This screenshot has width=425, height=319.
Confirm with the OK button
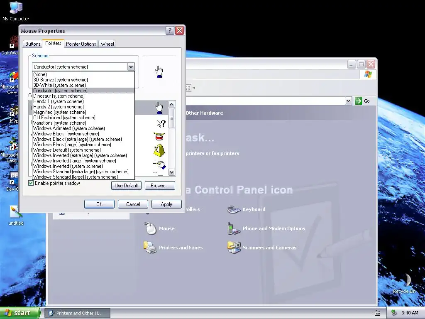(x=99, y=204)
